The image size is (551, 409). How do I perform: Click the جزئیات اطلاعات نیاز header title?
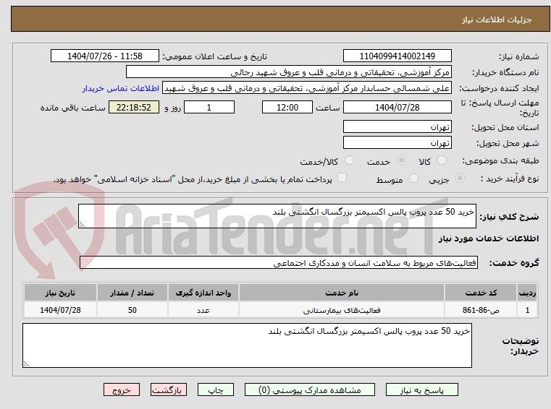tap(497, 20)
